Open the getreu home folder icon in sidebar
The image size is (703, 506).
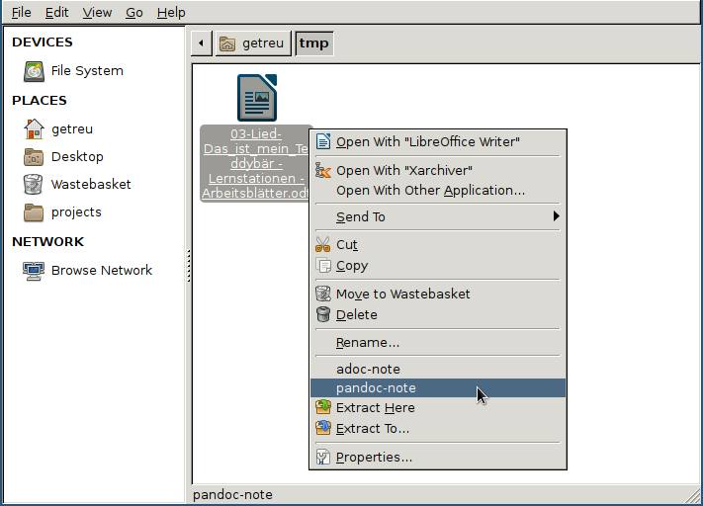[34, 128]
